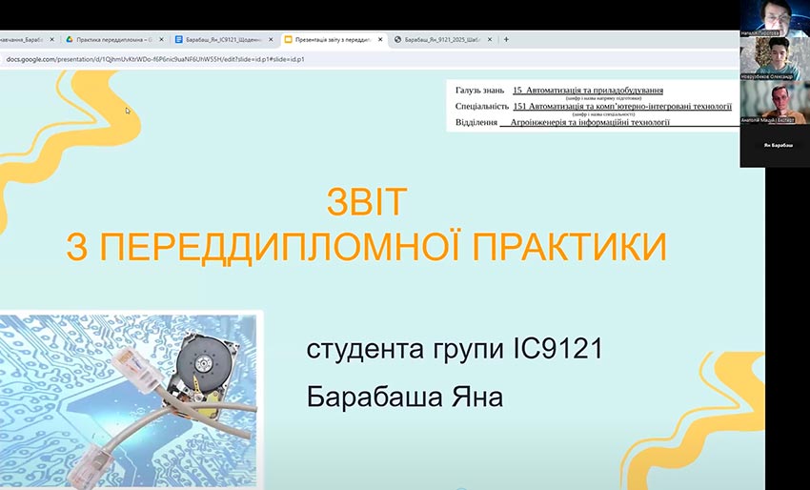Click the name "Барабаша Яна" on the slide
Viewport: 810px width, 490px height.
coord(405,396)
